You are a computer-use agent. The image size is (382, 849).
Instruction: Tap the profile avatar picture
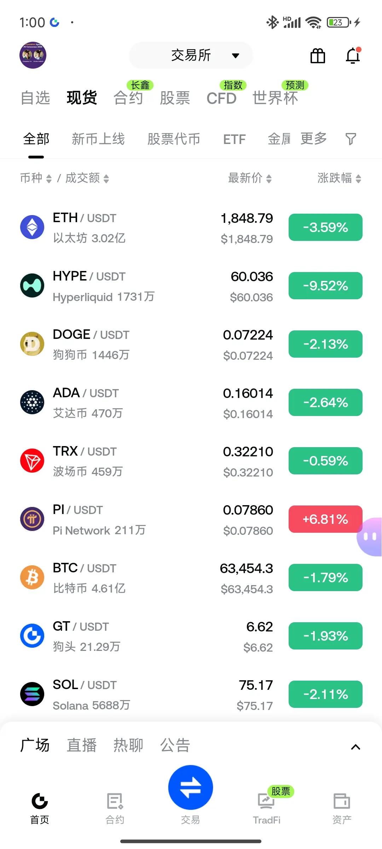pyautogui.click(x=33, y=55)
